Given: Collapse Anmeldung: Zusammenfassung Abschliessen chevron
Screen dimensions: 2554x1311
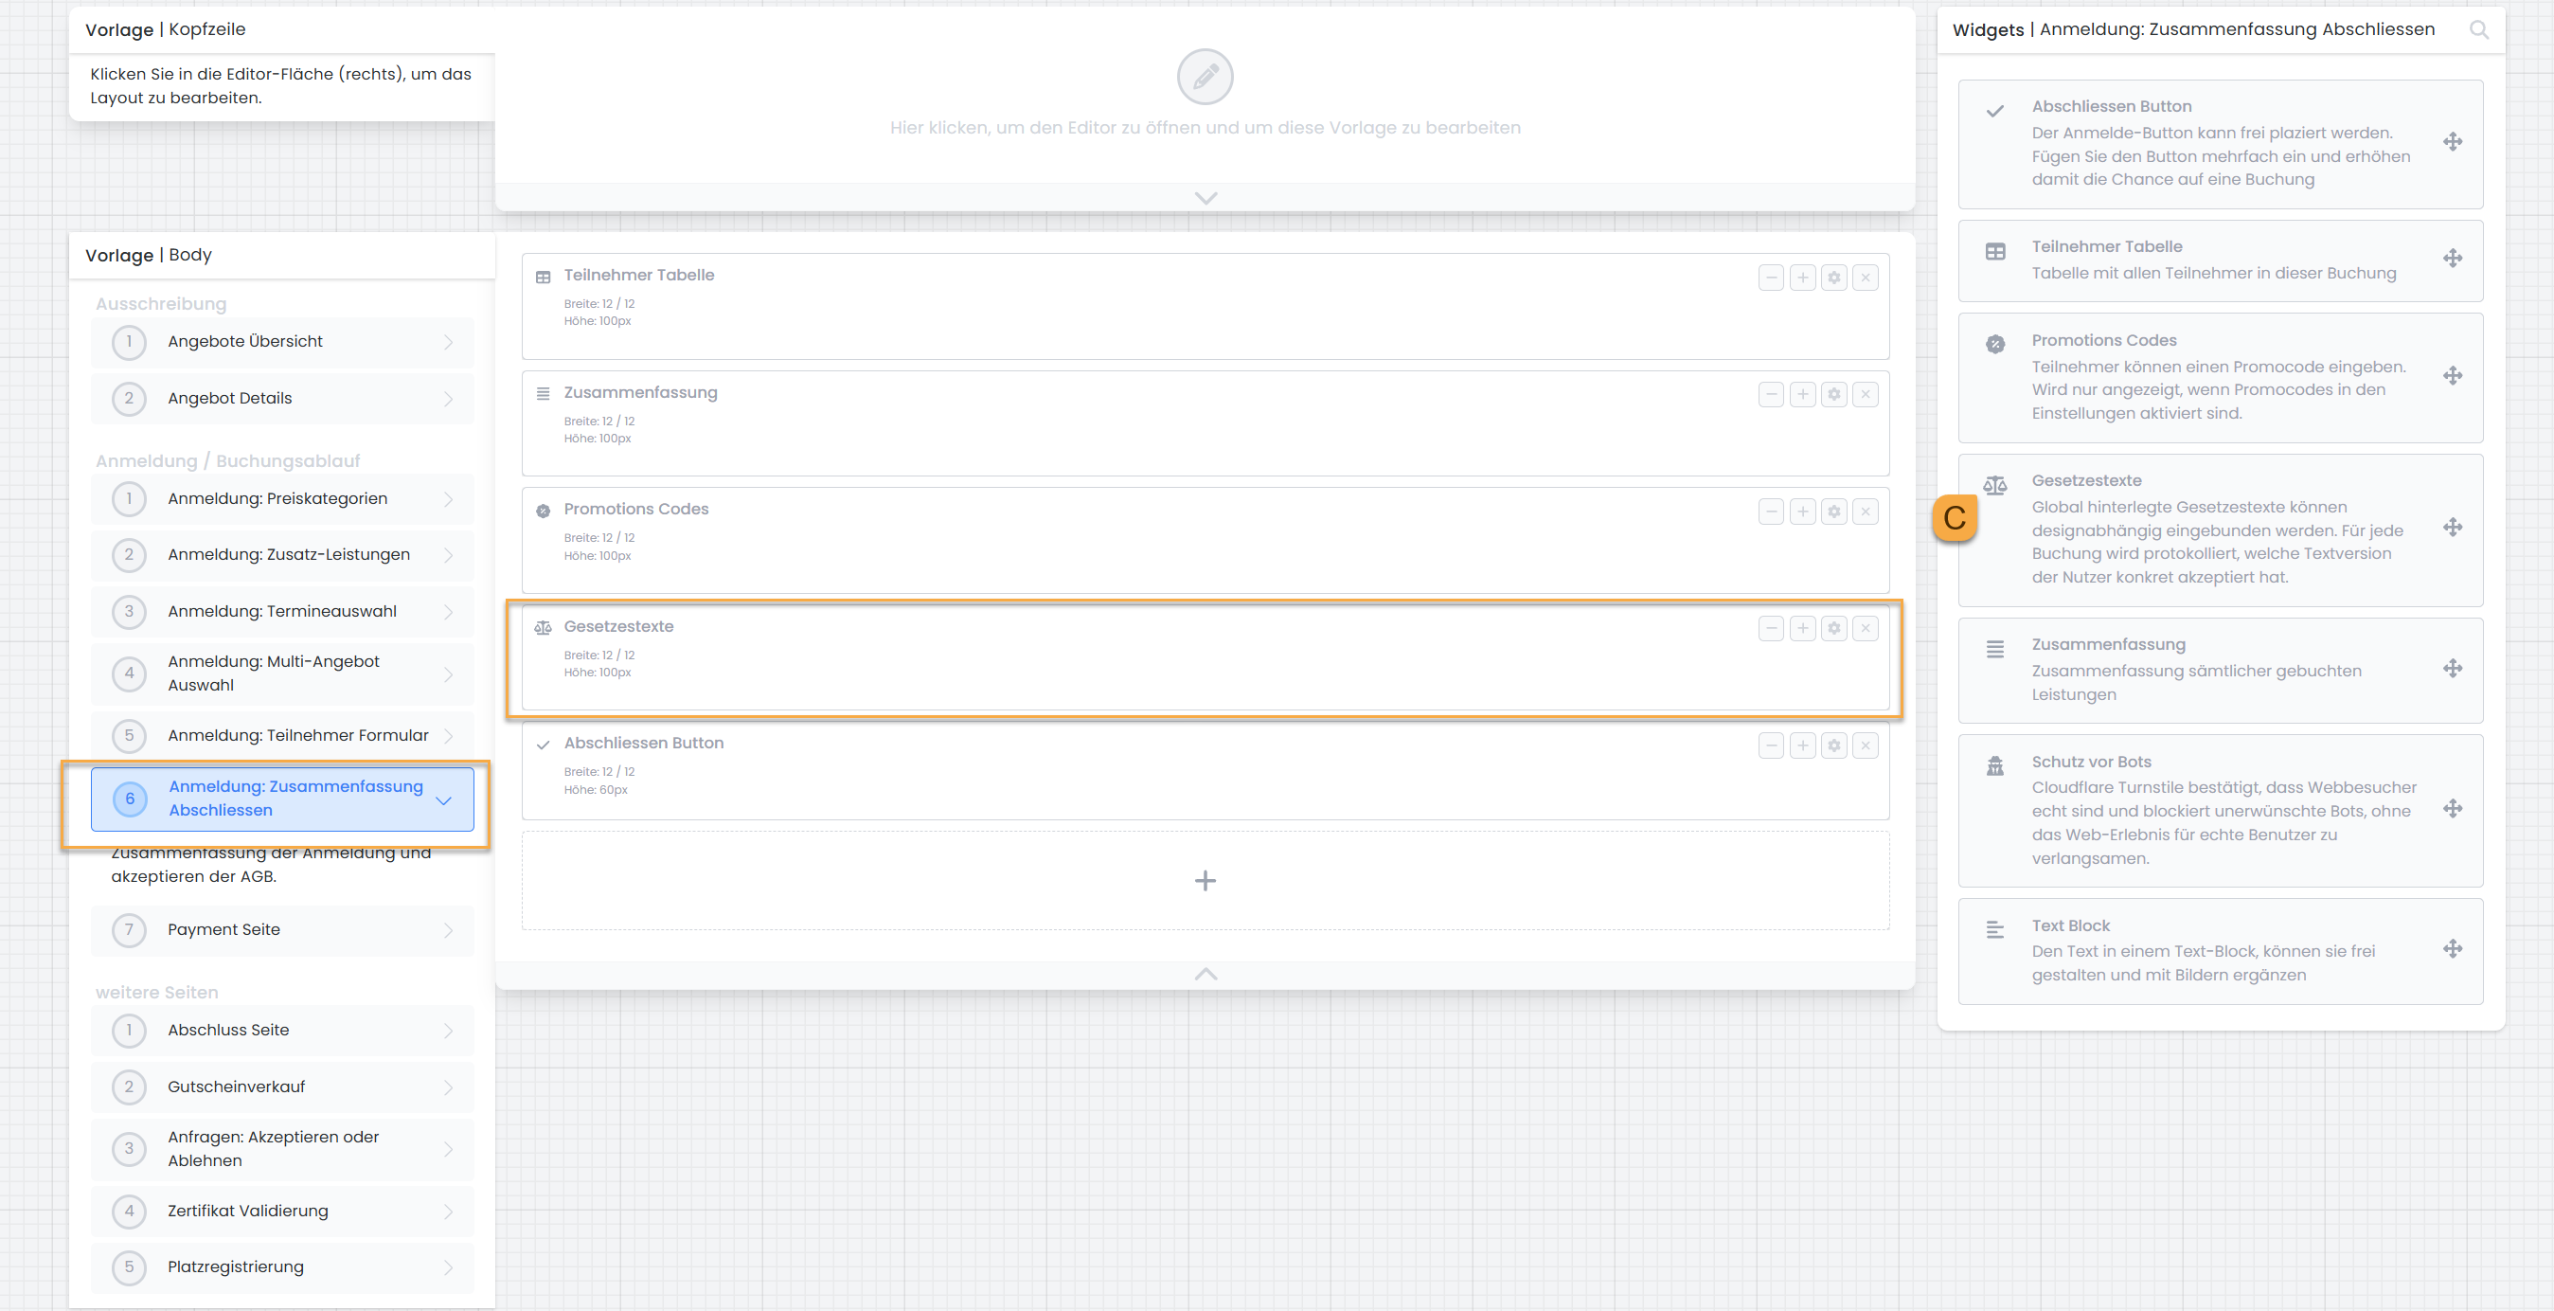Looking at the screenshot, I should click(443, 800).
